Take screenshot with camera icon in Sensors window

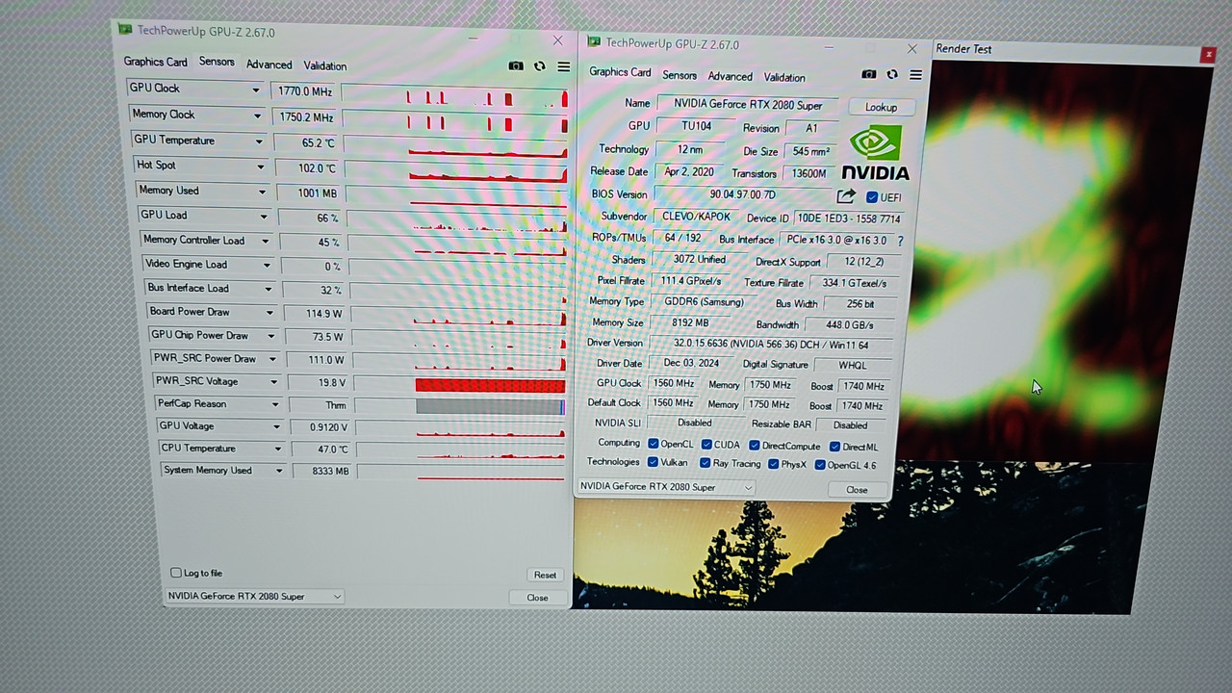pos(516,66)
